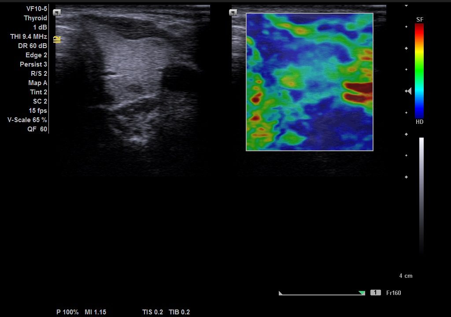The width and height of the screenshot is (451, 317).
Task: Click the colored elastogram ROI box
Action: pyautogui.click(x=310, y=82)
